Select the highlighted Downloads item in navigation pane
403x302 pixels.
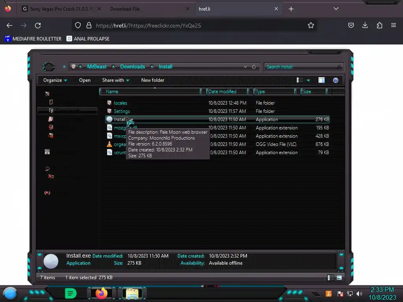tap(67, 110)
